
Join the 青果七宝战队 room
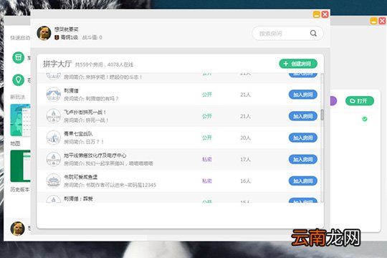pyautogui.click(x=303, y=138)
